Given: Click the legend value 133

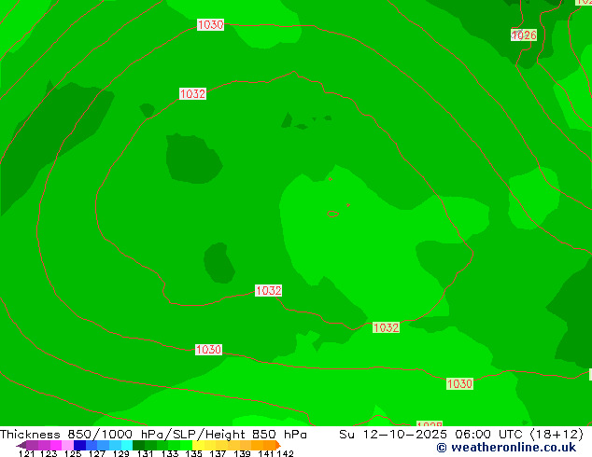Looking at the screenshot, I should pyautogui.click(x=170, y=453).
